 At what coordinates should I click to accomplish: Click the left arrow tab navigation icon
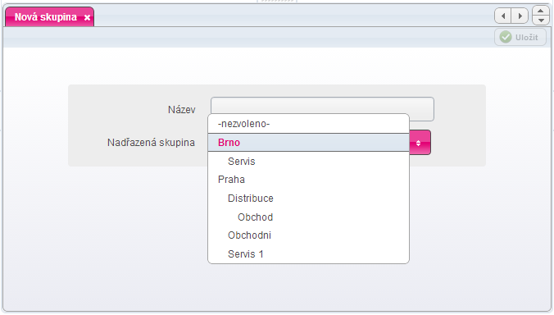[503, 16]
